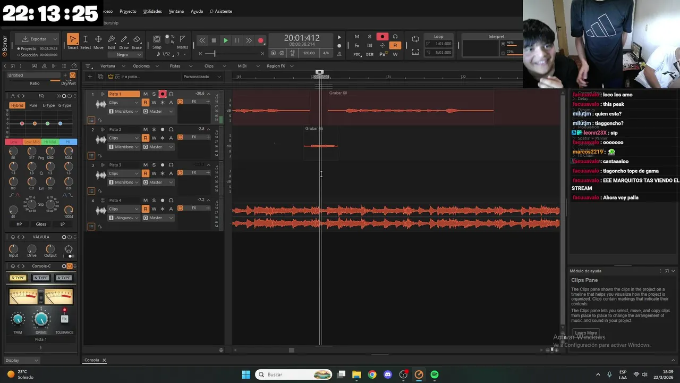Open the Pistas track view menu
The image size is (680, 383).
pos(178,66)
